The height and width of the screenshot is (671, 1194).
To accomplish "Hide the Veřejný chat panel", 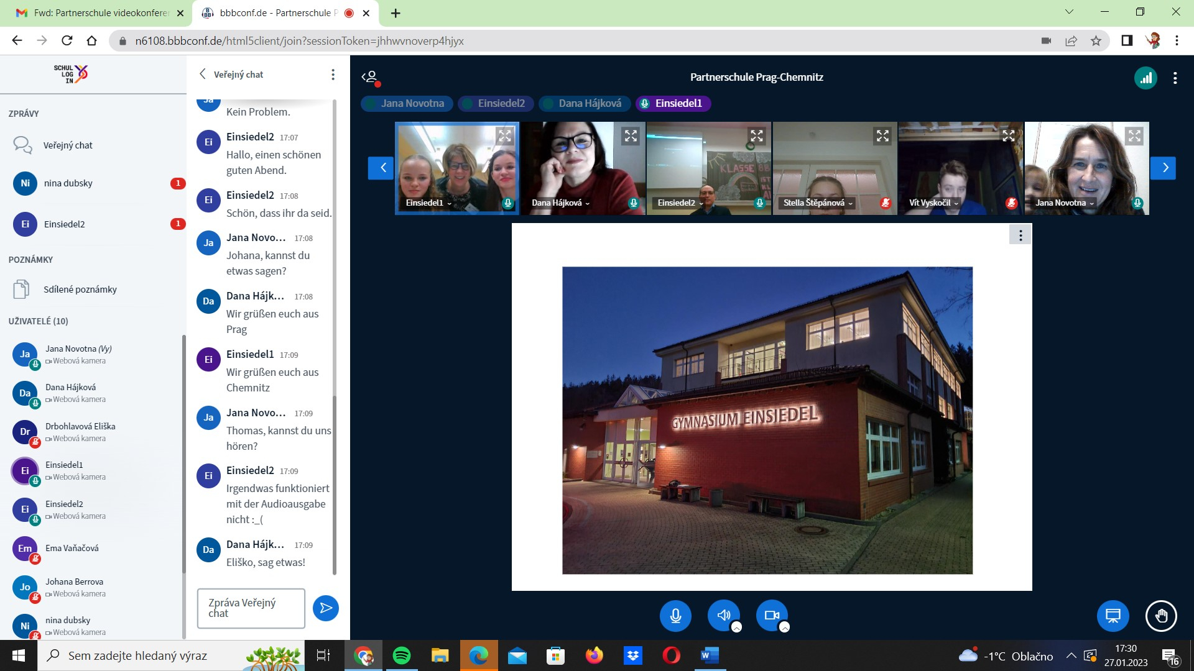I will click(x=231, y=75).
